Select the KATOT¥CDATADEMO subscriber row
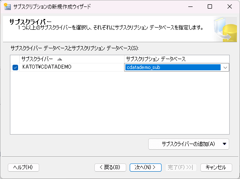This screenshot has height=179, width=240. pos(67,67)
